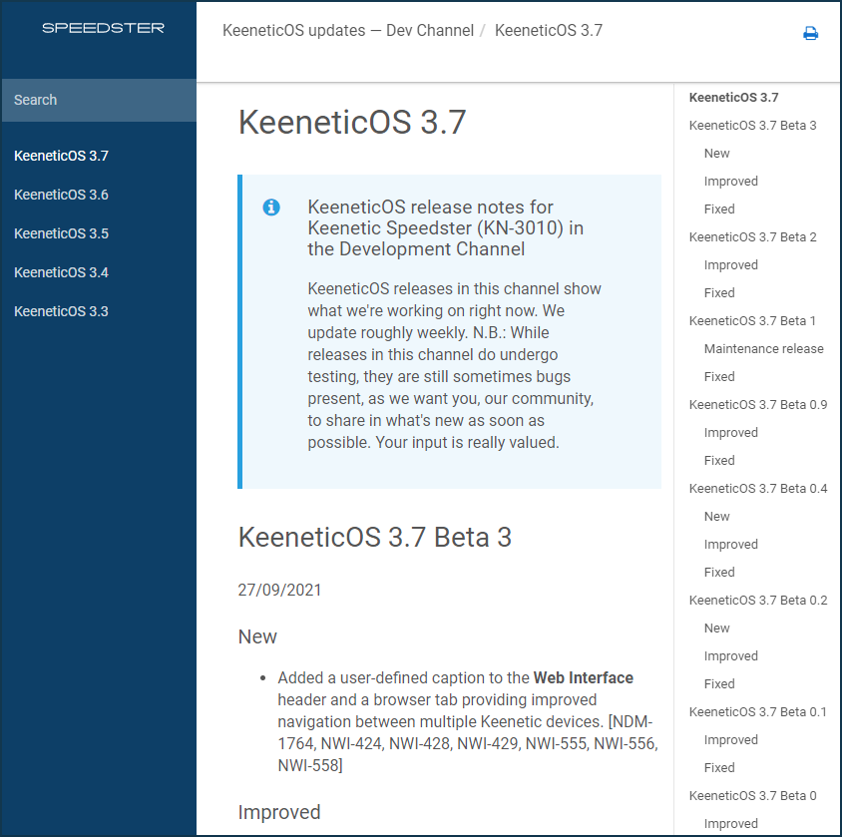
Task: Open the Fixed entry under Beta 0.2 in contents
Action: [x=719, y=683]
